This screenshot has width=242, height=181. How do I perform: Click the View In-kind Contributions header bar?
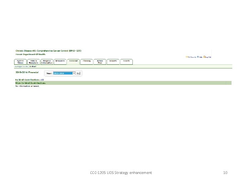click(123, 83)
